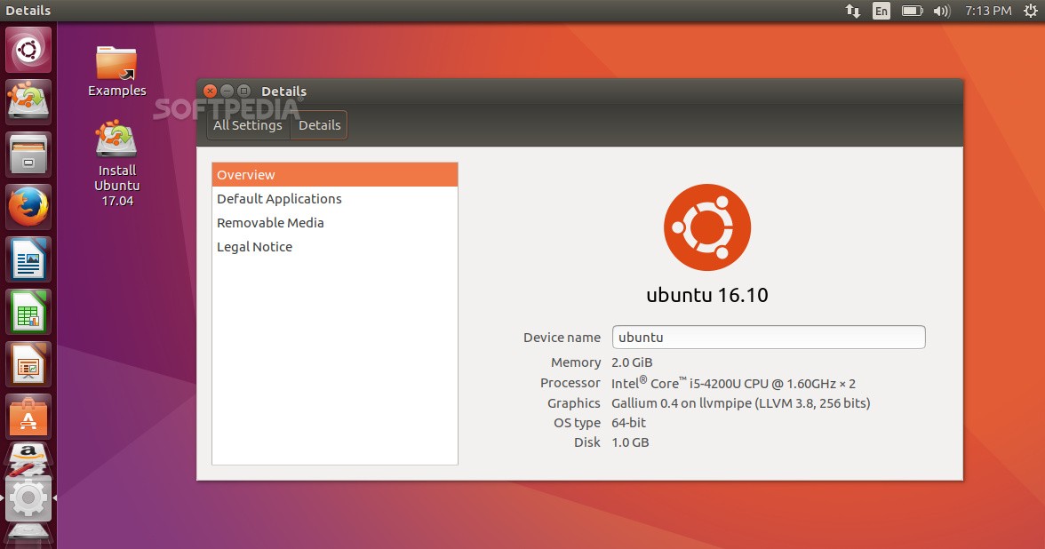Open LibreOffice Calc spreadsheet icon
The image size is (1045, 549).
pos(28,313)
